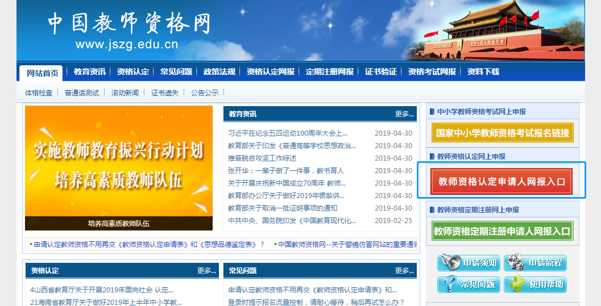601x306 pixels.
Task: Click the 申请须知 megaphone button
Action: pyautogui.click(x=469, y=263)
